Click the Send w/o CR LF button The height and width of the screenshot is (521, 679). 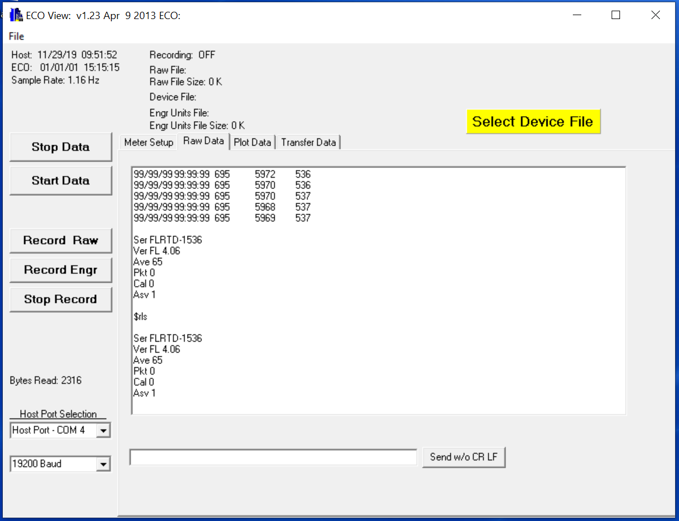463,457
